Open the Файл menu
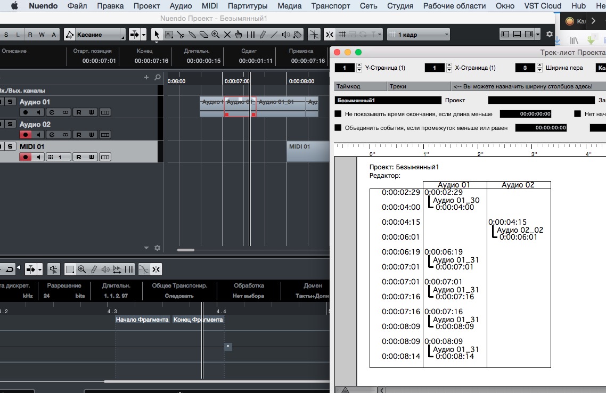This screenshot has width=606, height=393. (77, 6)
